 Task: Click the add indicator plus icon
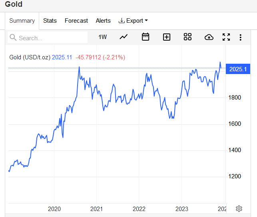167,37
